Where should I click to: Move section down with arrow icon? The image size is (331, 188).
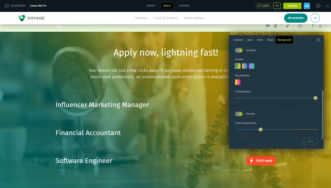click(320, 26)
